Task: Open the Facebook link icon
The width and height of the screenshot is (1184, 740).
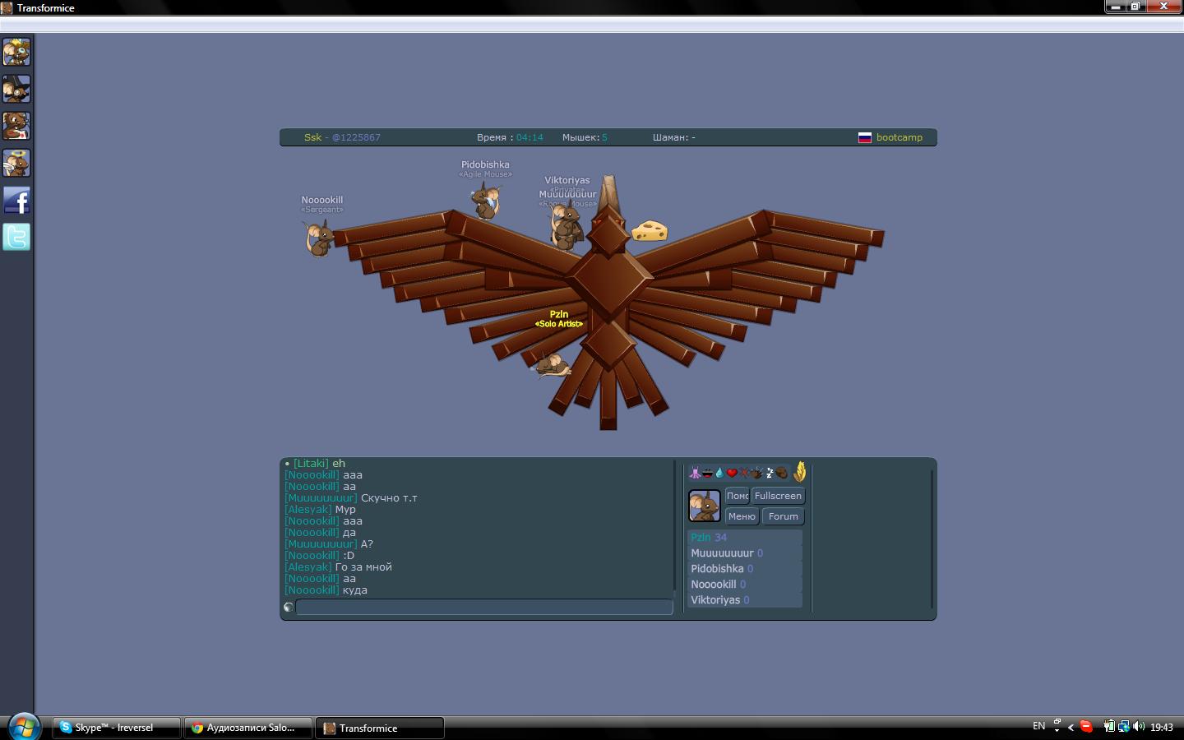Action: [16, 201]
